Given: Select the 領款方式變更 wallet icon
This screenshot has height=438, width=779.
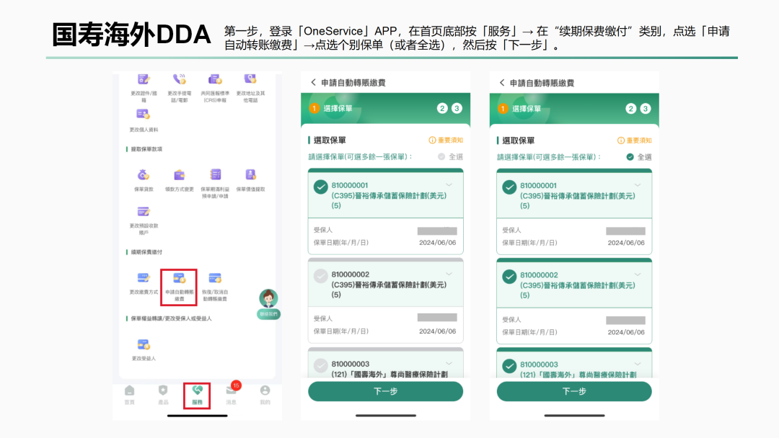Looking at the screenshot, I should pyautogui.click(x=180, y=174).
